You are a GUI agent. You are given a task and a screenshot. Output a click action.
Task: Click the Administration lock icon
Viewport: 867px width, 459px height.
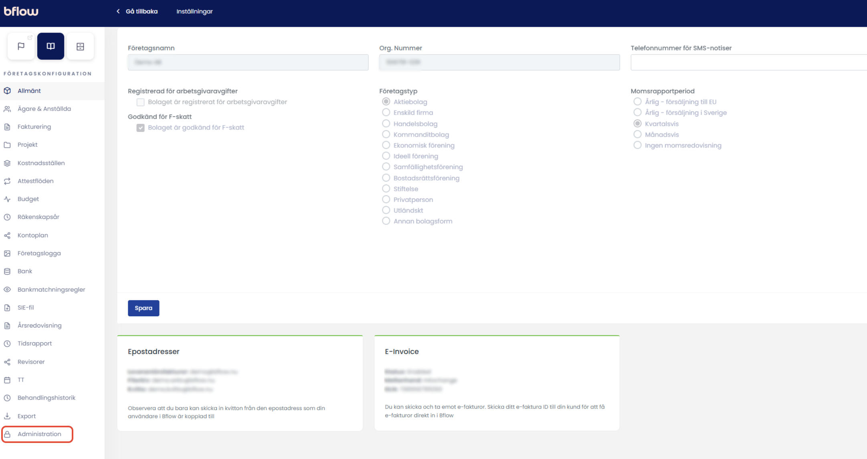[7, 434]
